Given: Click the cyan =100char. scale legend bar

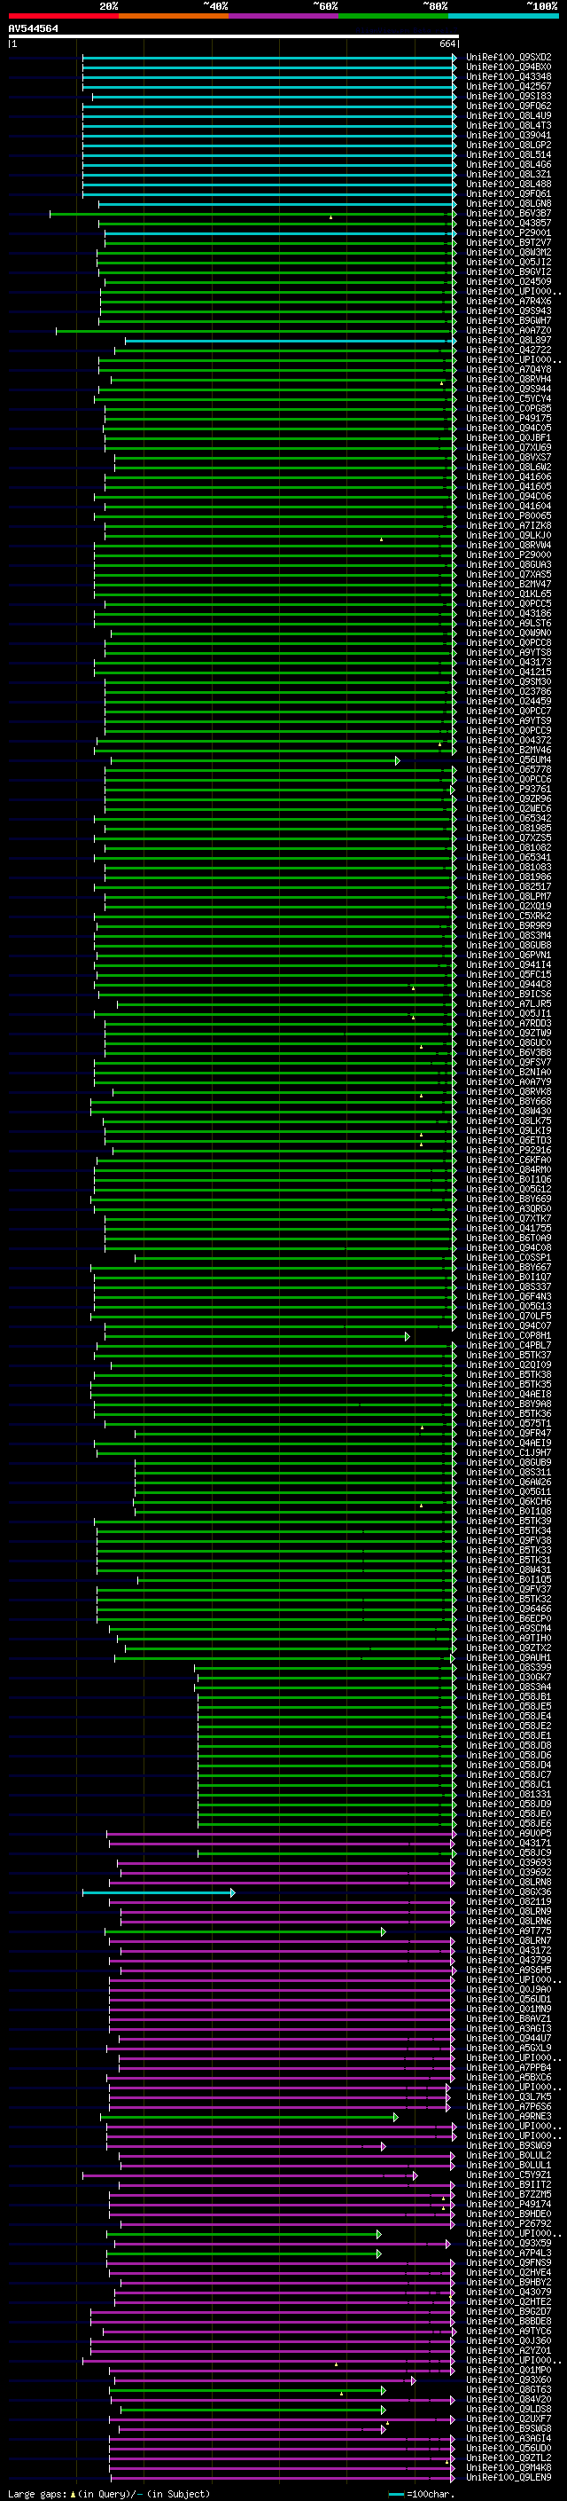Looking at the screenshot, I should [396, 2494].
